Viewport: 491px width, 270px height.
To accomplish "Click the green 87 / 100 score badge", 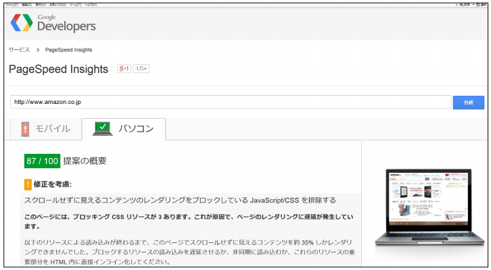I will pyautogui.click(x=43, y=161).
